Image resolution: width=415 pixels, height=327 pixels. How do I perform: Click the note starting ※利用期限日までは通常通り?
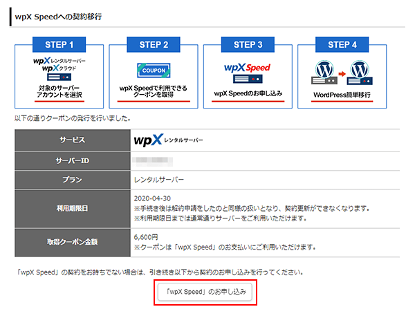point(220,218)
